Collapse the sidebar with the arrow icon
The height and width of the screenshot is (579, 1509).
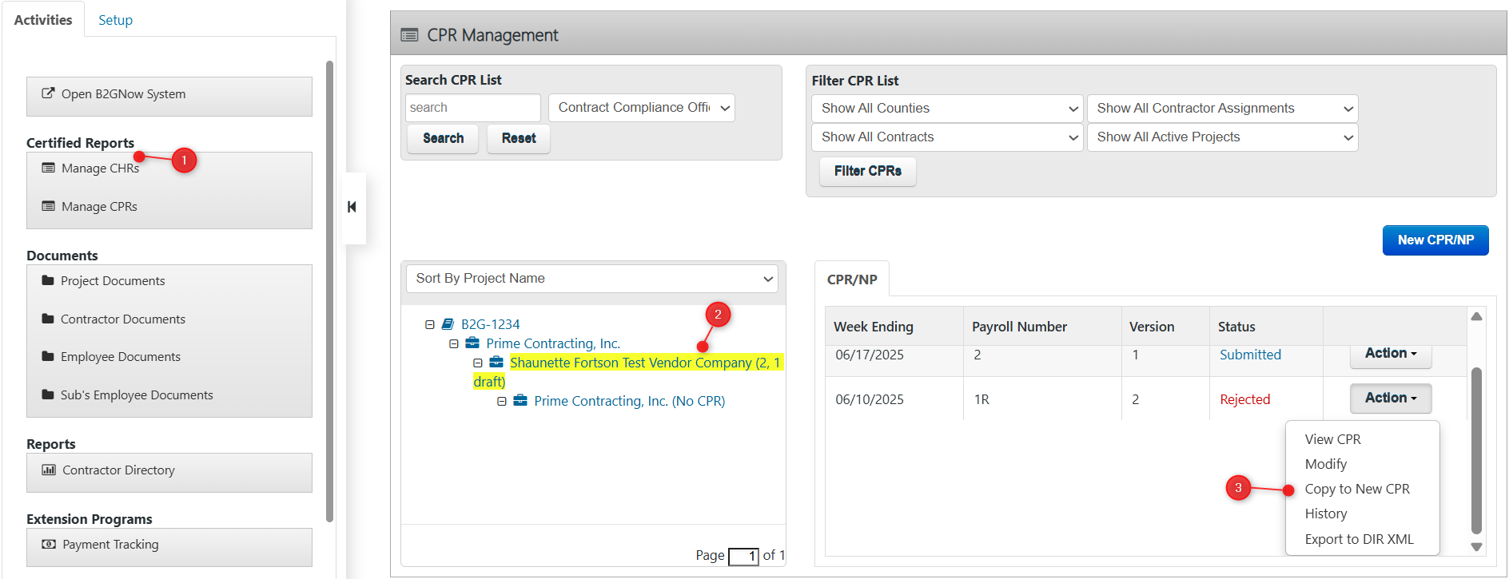352,207
